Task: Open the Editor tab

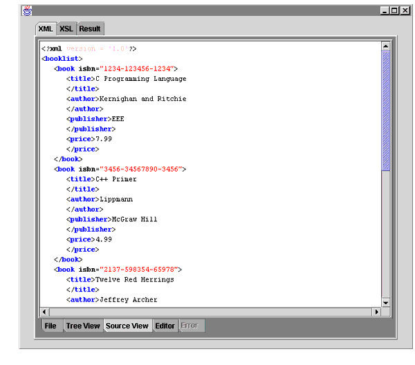Action: [x=165, y=326]
